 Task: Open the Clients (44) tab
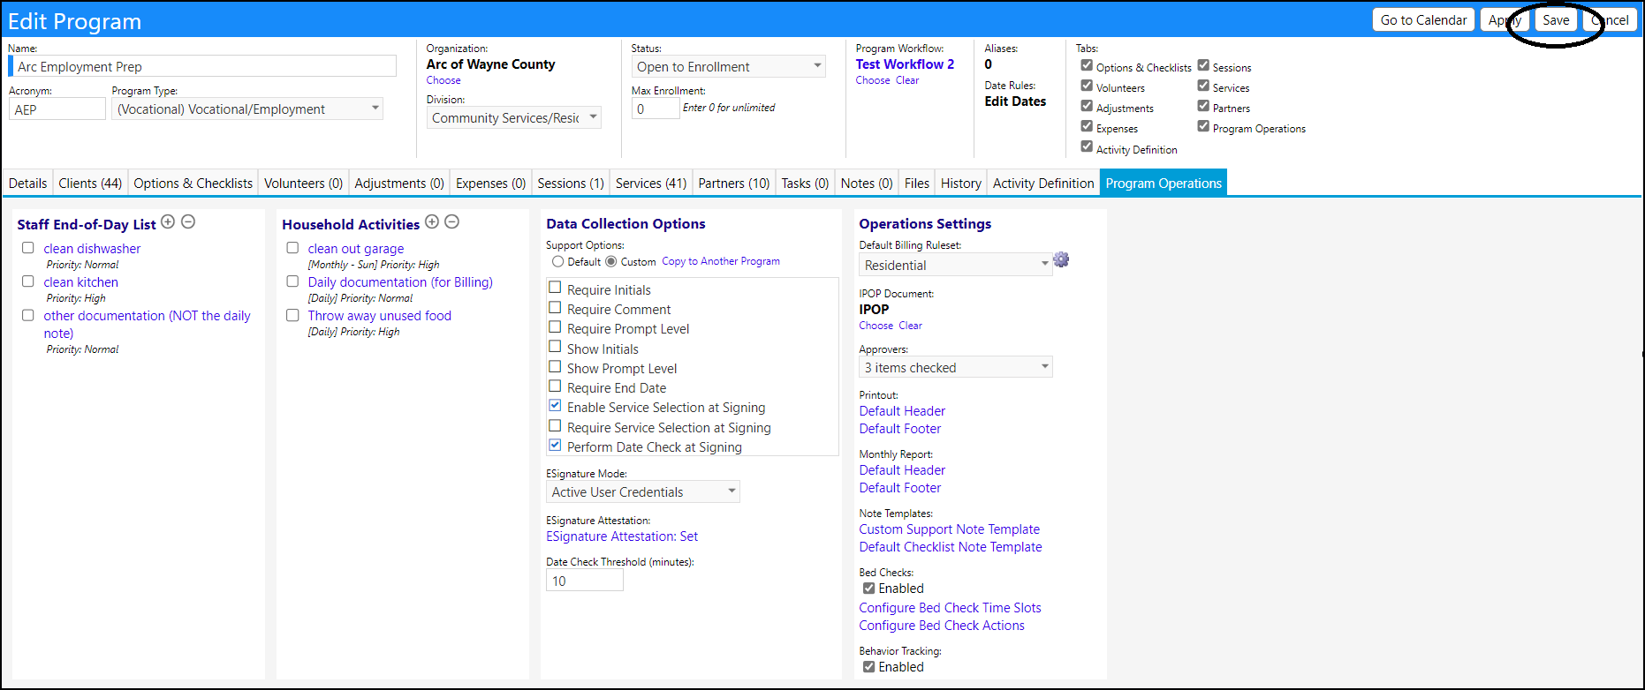[90, 184]
